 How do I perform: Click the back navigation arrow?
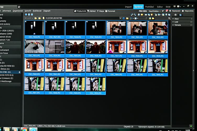[x=25, y=18]
